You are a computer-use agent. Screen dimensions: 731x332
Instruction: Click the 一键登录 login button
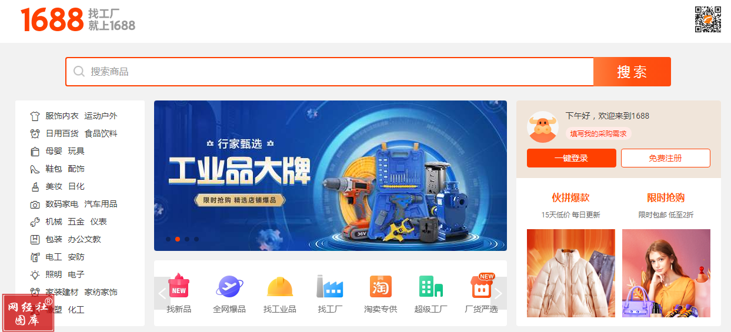572,158
